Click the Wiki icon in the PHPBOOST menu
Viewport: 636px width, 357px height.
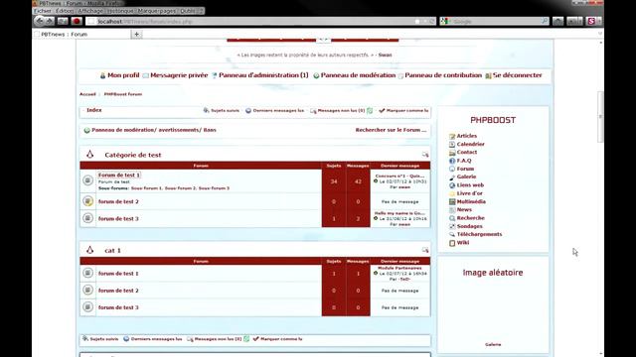pyautogui.click(x=452, y=243)
